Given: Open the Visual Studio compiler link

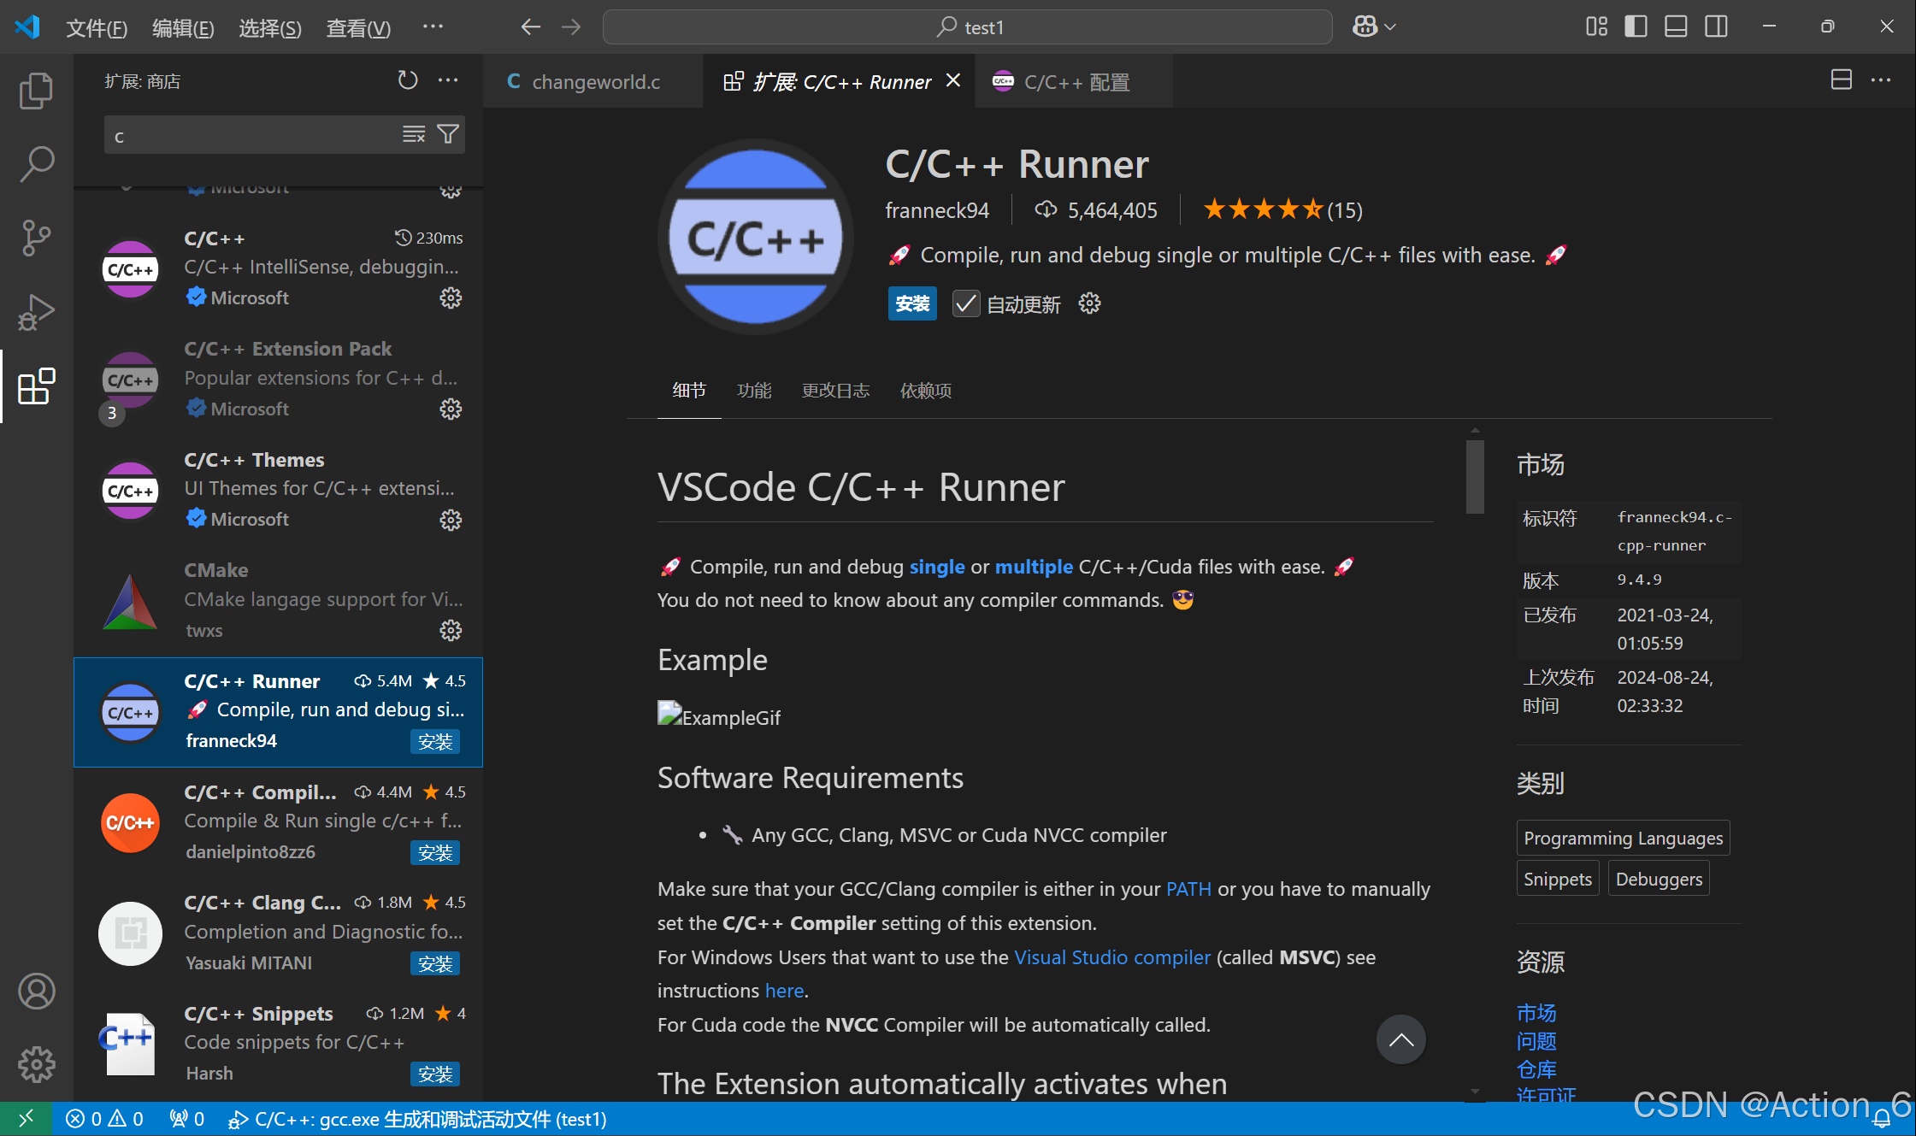Looking at the screenshot, I should [x=1111, y=957].
